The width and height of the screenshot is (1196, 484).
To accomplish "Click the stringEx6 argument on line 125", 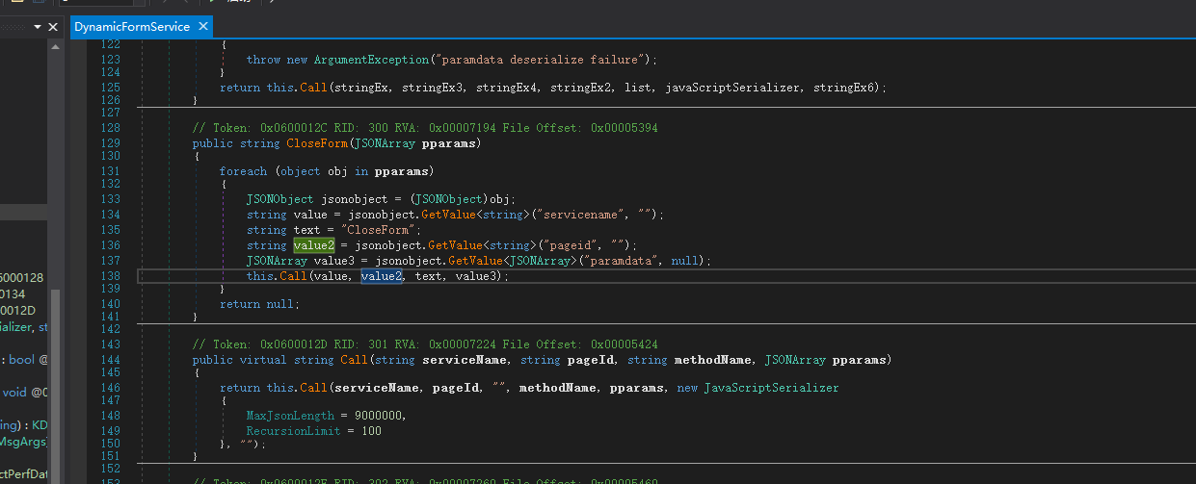I will pos(843,88).
